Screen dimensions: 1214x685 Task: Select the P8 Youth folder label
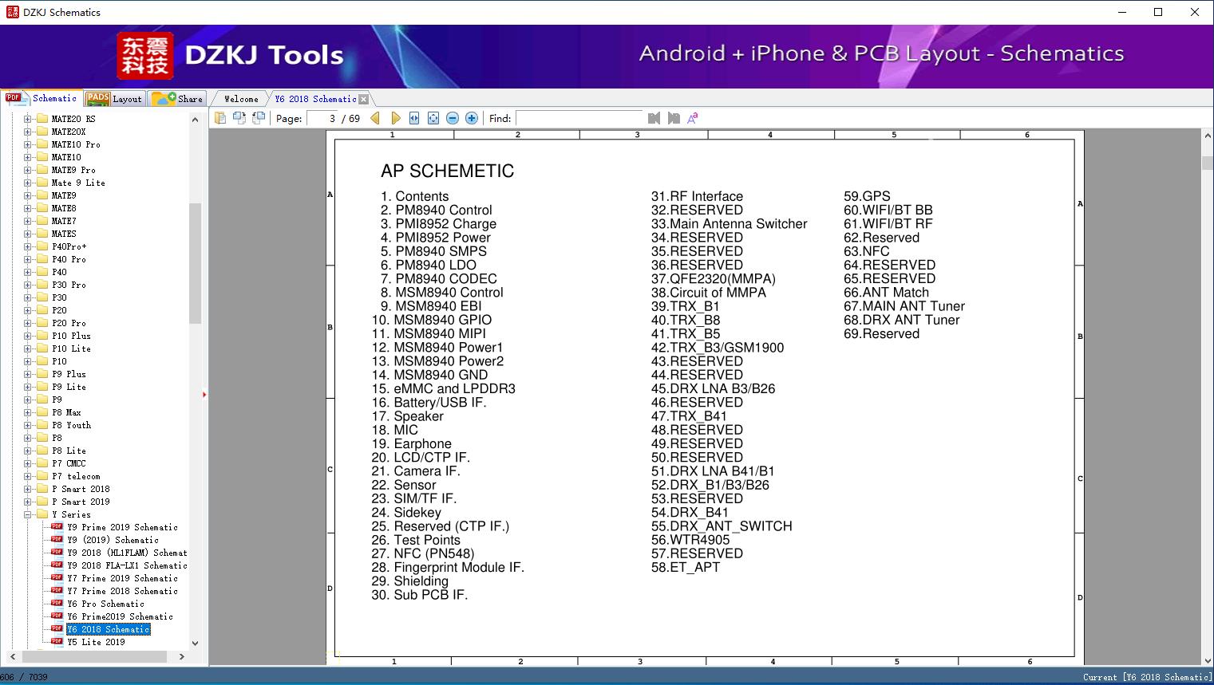72,425
